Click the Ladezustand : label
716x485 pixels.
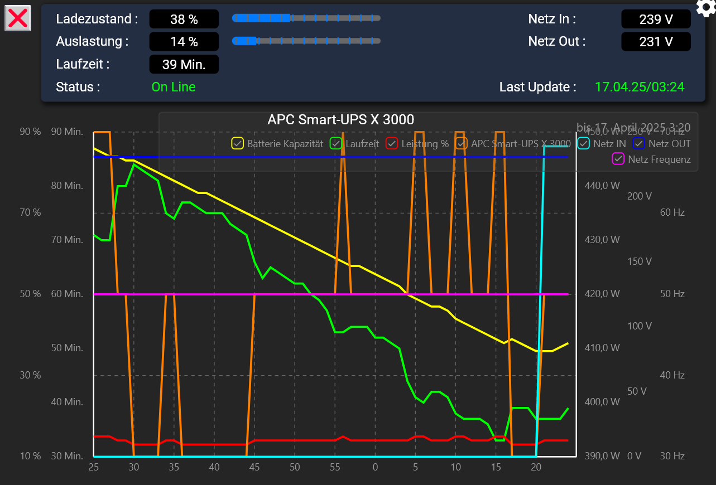pyautogui.click(x=97, y=19)
